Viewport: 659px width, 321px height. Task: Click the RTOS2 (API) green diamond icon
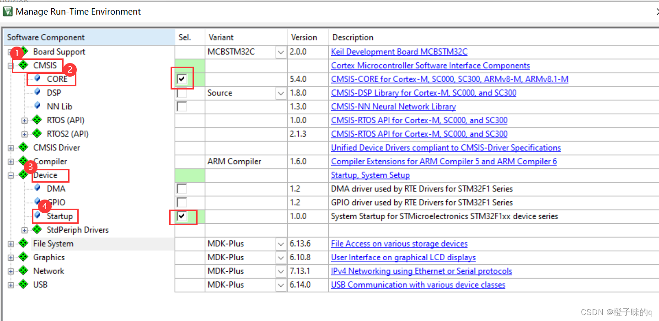(x=37, y=134)
